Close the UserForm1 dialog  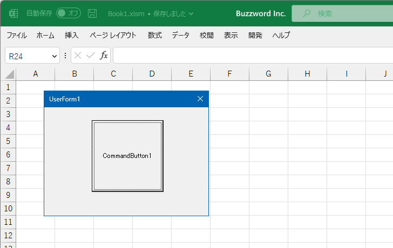click(200, 99)
